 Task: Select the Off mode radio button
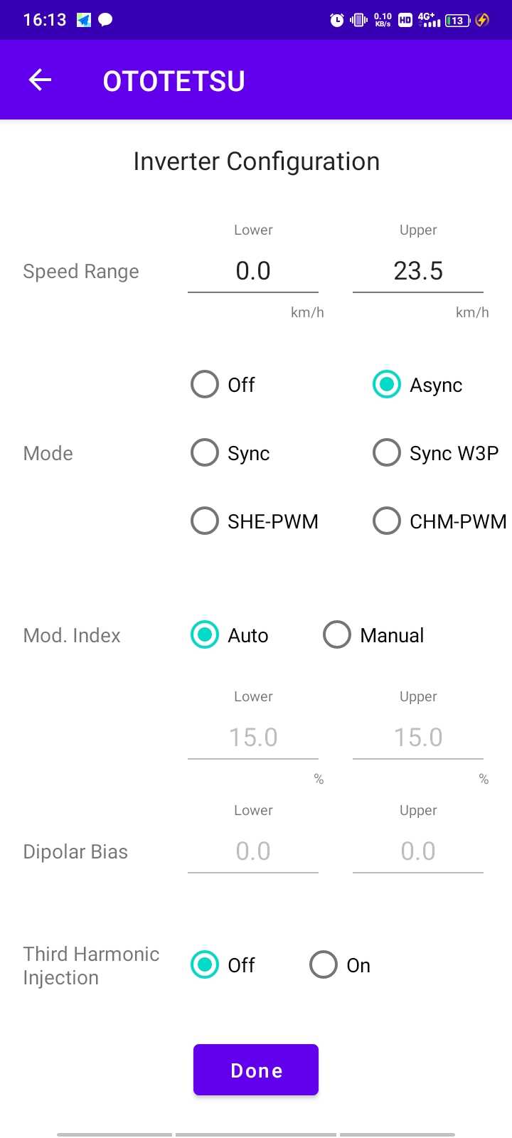pos(205,385)
